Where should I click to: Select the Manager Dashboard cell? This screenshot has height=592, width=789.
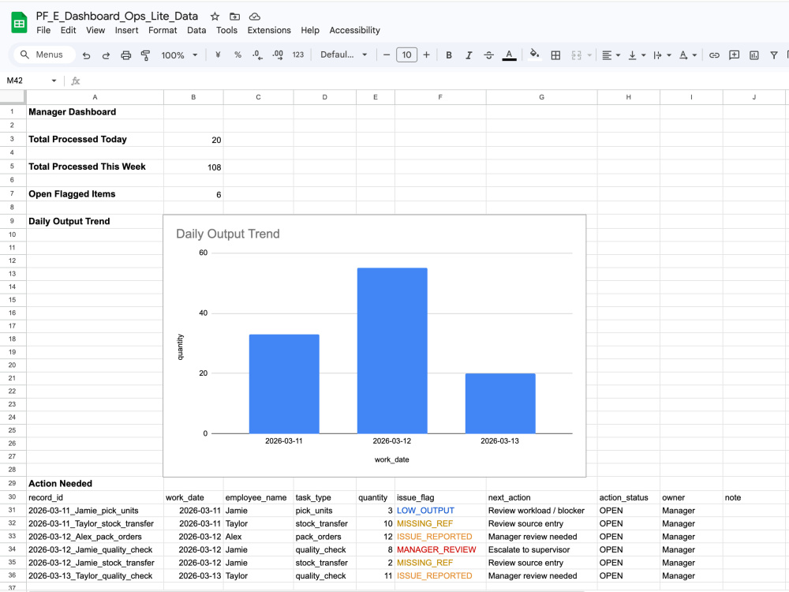95,112
